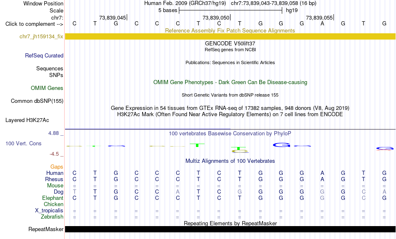Click the 73,839,050 position marker
396x239 pixels.
click(216, 17)
